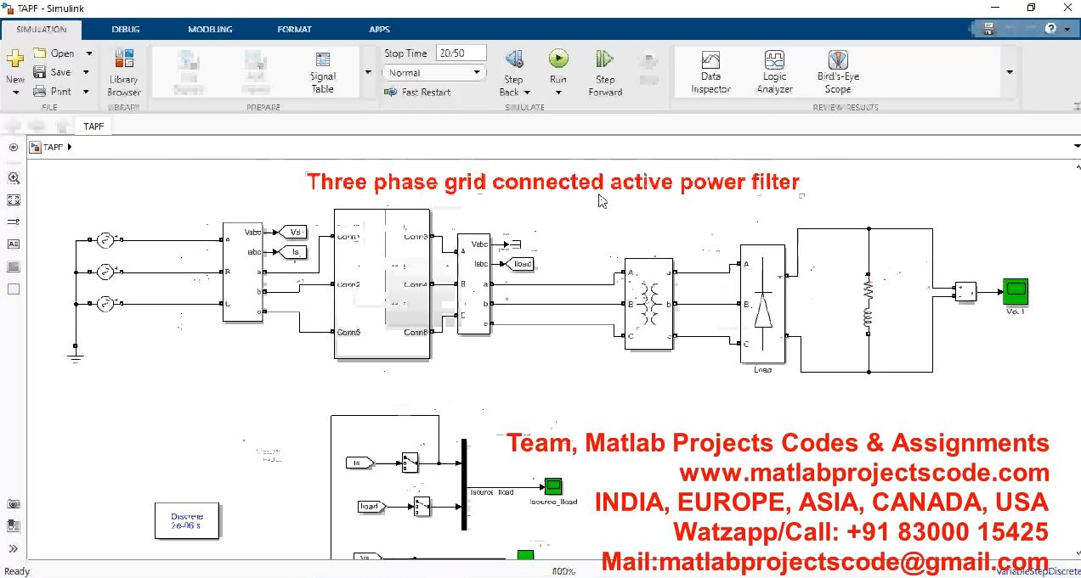1081x578 pixels.
Task: Click the Stop Time input field
Action: tap(461, 53)
